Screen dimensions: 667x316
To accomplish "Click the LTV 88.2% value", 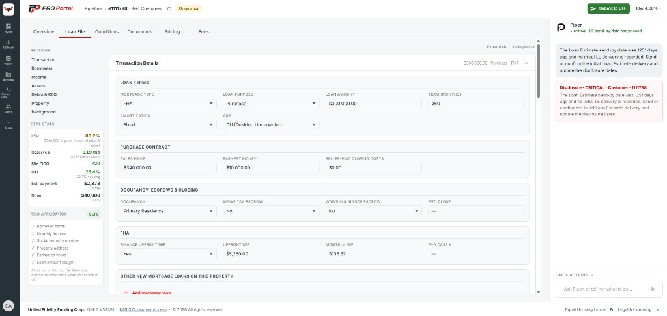I will coord(92,136).
